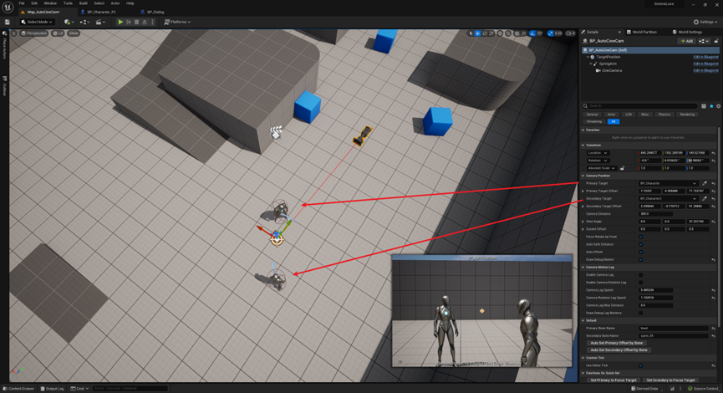This screenshot has width=723, height=393.
Task: Open the Platforms dropdown
Action: coord(177,22)
